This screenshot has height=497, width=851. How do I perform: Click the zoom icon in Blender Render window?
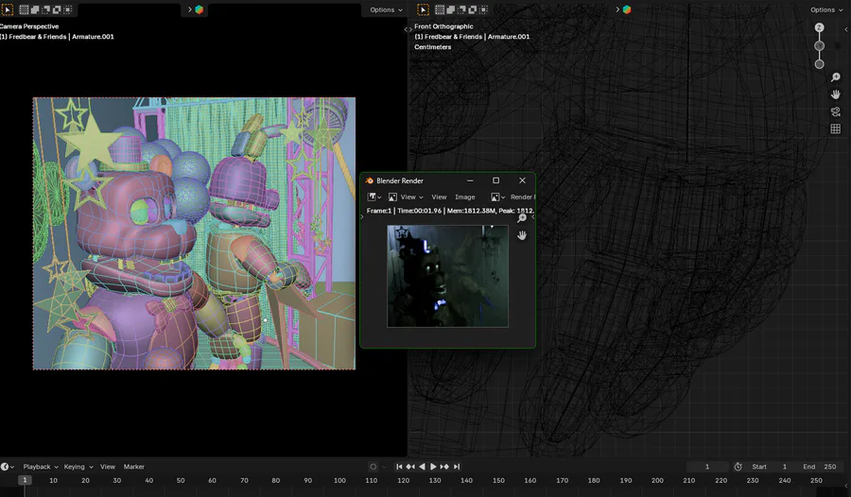pyautogui.click(x=522, y=218)
